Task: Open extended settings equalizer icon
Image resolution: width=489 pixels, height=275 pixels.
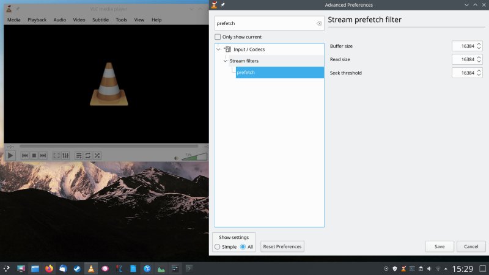Action: (x=66, y=156)
